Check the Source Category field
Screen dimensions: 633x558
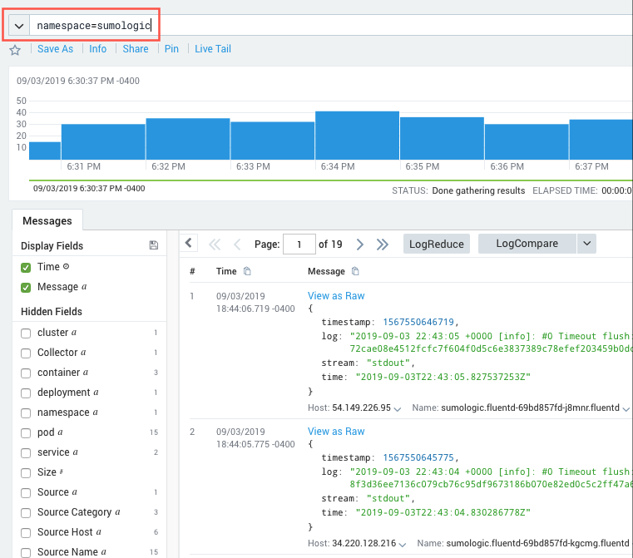point(26,512)
